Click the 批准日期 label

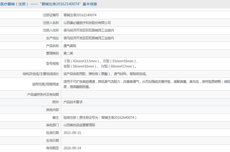point(52,133)
